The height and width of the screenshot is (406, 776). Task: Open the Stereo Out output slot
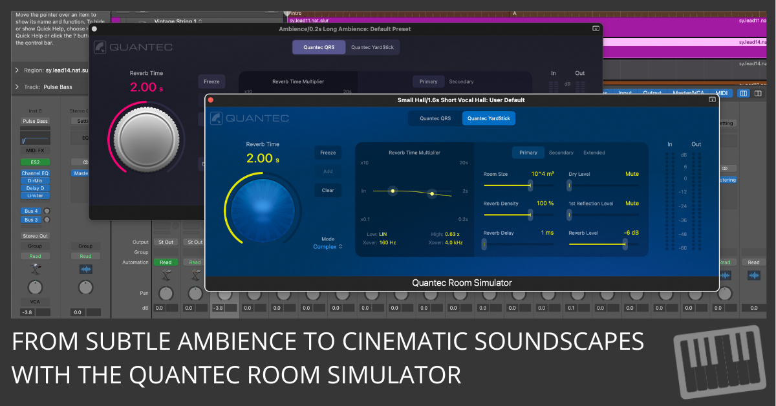click(x=35, y=236)
